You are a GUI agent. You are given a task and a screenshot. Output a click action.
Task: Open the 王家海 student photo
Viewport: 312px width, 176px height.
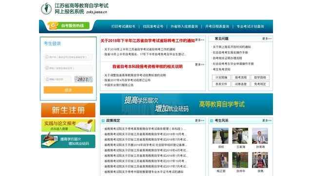tap(240, 136)
